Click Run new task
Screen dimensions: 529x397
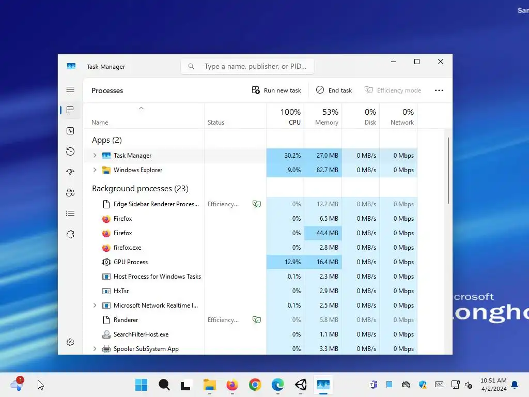coord(276,90)
